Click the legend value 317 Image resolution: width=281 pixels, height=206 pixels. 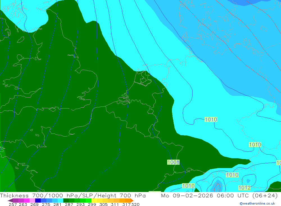[126, 204]
